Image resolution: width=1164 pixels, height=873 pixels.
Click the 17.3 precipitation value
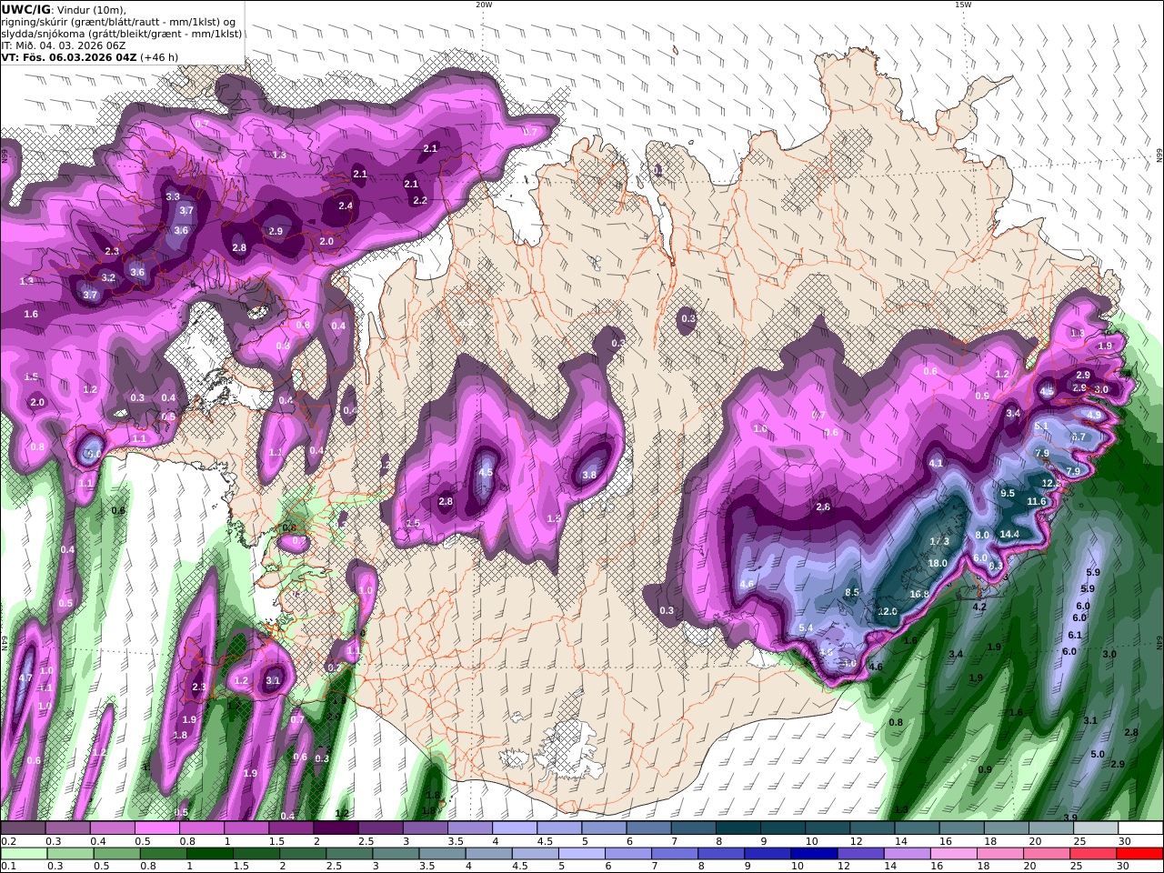939,541
